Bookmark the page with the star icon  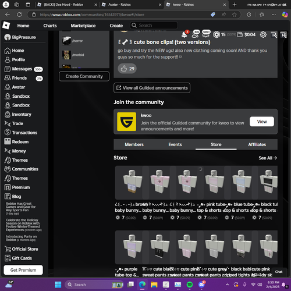235,15
